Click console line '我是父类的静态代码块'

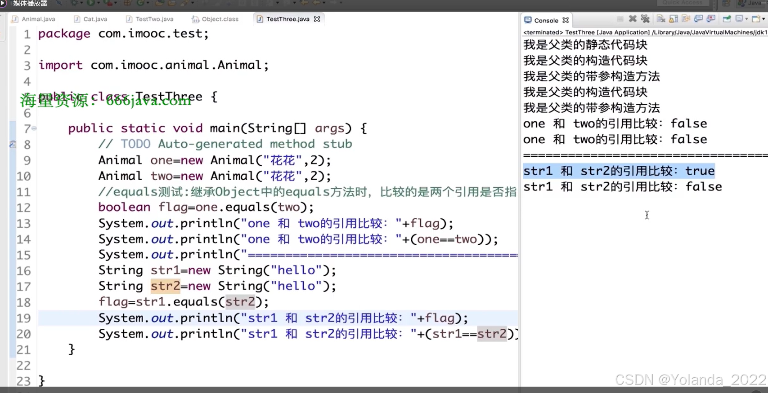coord(585,44)
